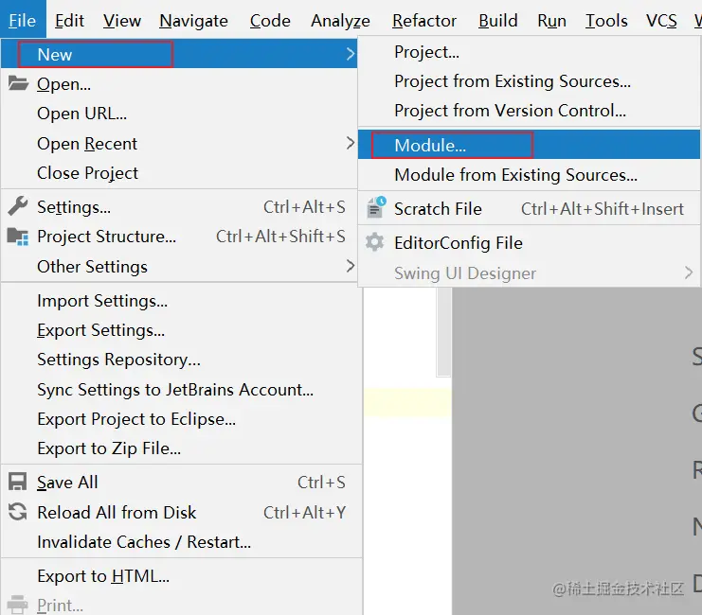Select Module... in the New submenu
This screenshot has height=615, width=702.
(430, 145)
